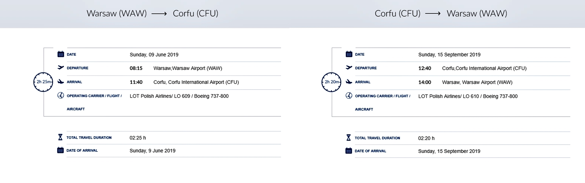
Task: Click the 2h 20m clock duration badge
Action: 331,82
